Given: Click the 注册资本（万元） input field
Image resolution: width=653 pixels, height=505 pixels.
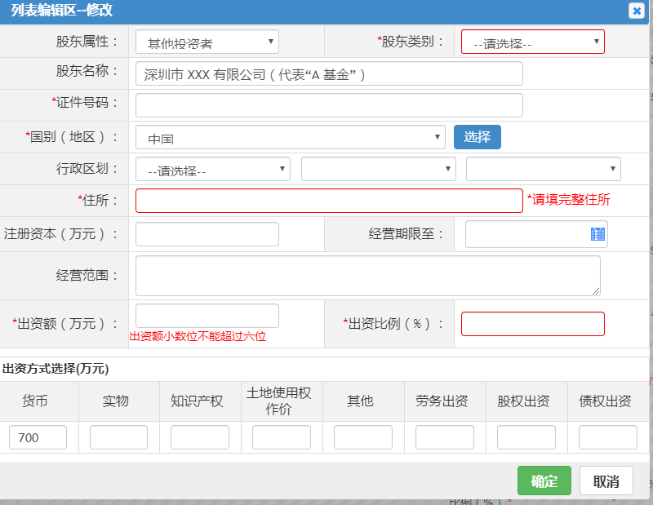Looking at the screenshot, I should (x=207, y=234).
